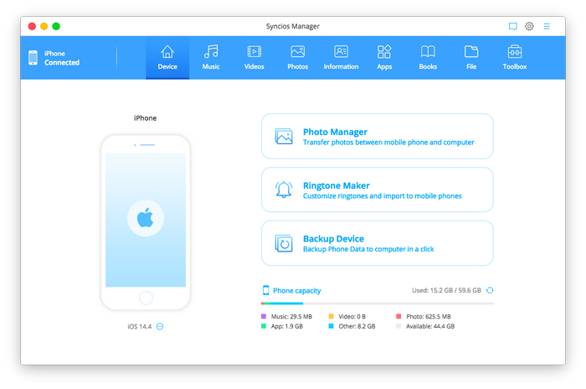Refresh phone capacity usage
Image resolution: width=586 pixels, height=389 pixels.
tap(490, 290)
